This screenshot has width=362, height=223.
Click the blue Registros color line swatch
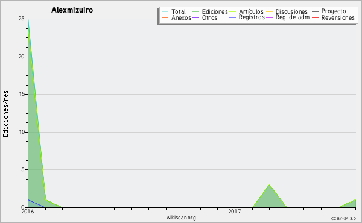point(233,17)
